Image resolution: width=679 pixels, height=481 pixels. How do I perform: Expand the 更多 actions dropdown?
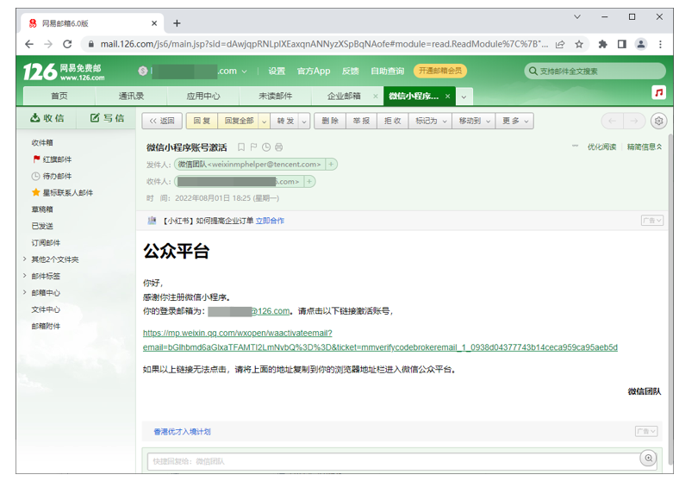click(515, 121)
